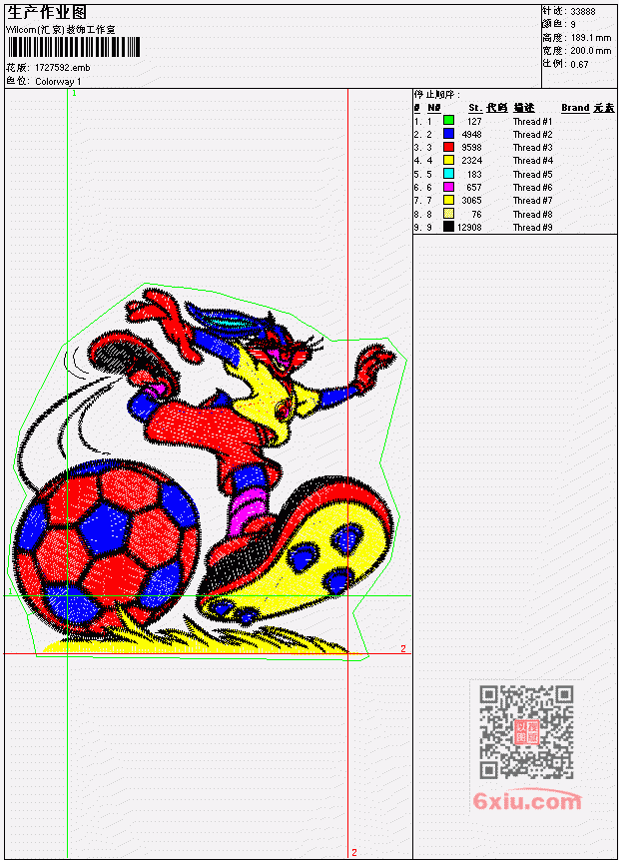Click the yellow swatch for Thread #7
This screenshot has height=860, width=619.
[448, 200]
